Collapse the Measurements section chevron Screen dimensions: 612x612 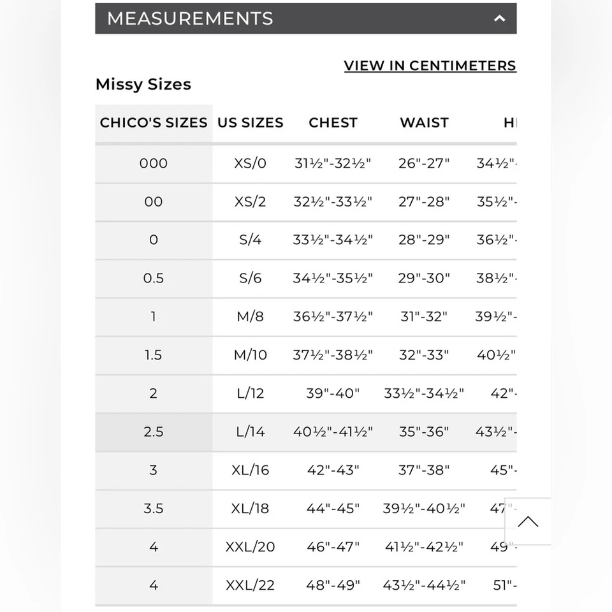pyautogui.click(x=499, y=18)
